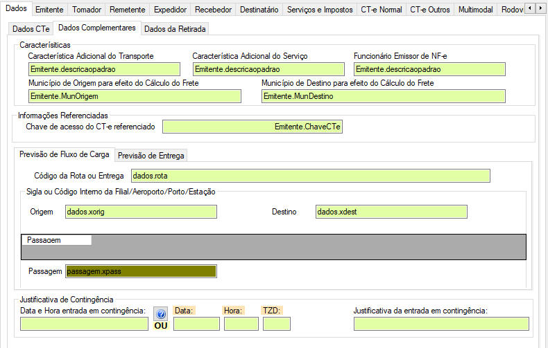
Task: Open the Dados da Retirada sub-tab
Action: [175, 29]
